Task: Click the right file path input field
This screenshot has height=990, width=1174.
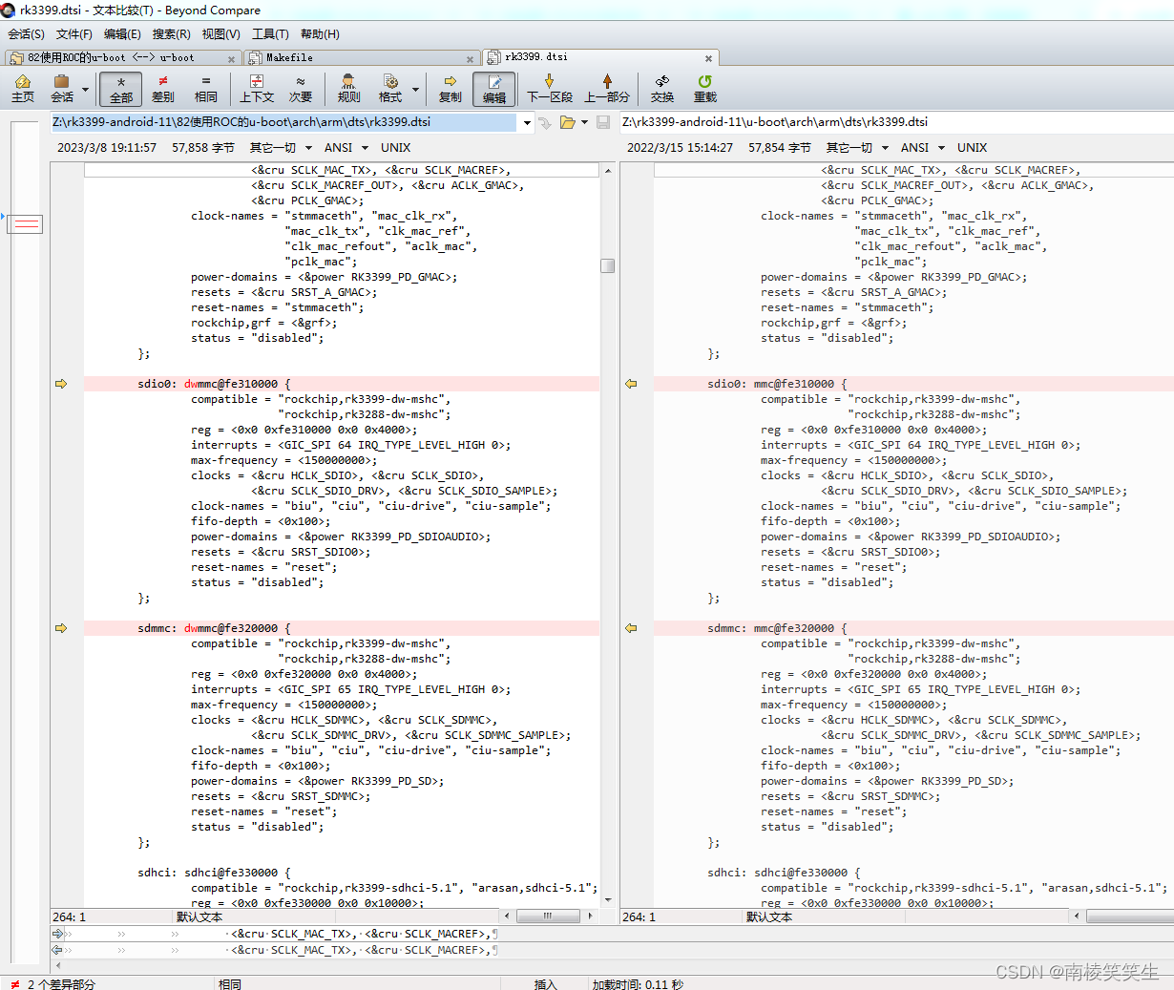Action: (x=895, y=122)
